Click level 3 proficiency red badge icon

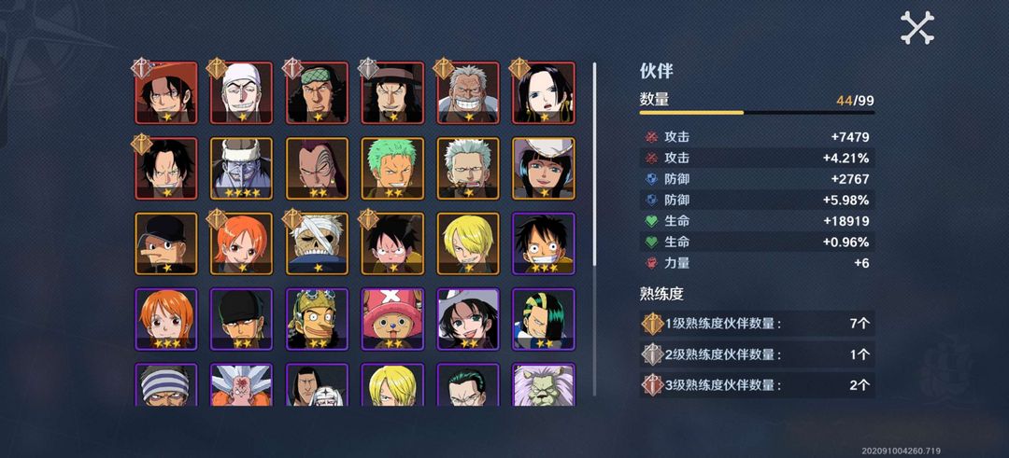point(652,385)
